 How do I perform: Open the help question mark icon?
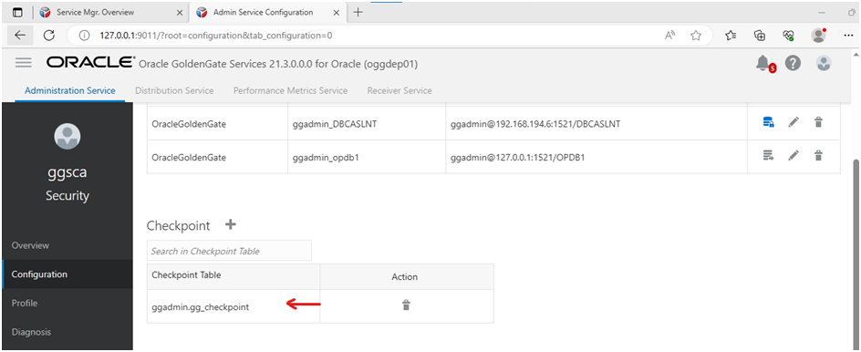(793, 63)
